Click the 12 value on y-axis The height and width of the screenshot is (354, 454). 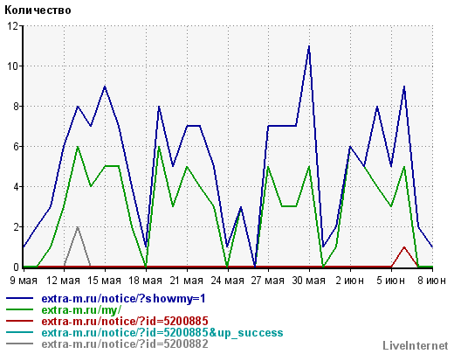click(12, 26)
